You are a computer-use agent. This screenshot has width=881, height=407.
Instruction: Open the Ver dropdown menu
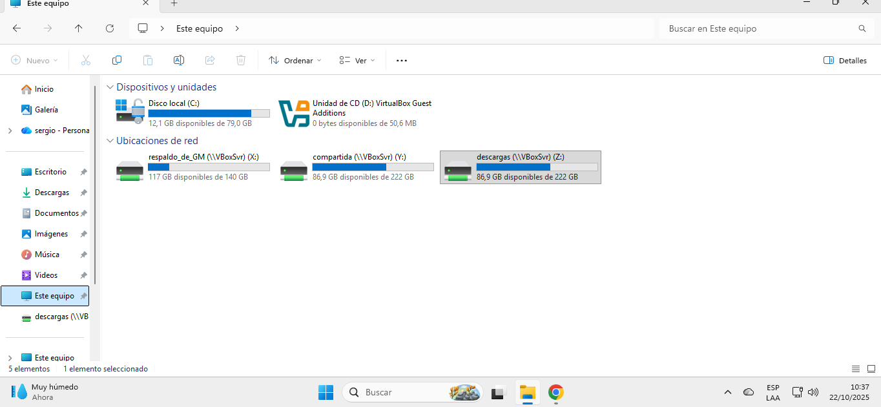(357, 60)
